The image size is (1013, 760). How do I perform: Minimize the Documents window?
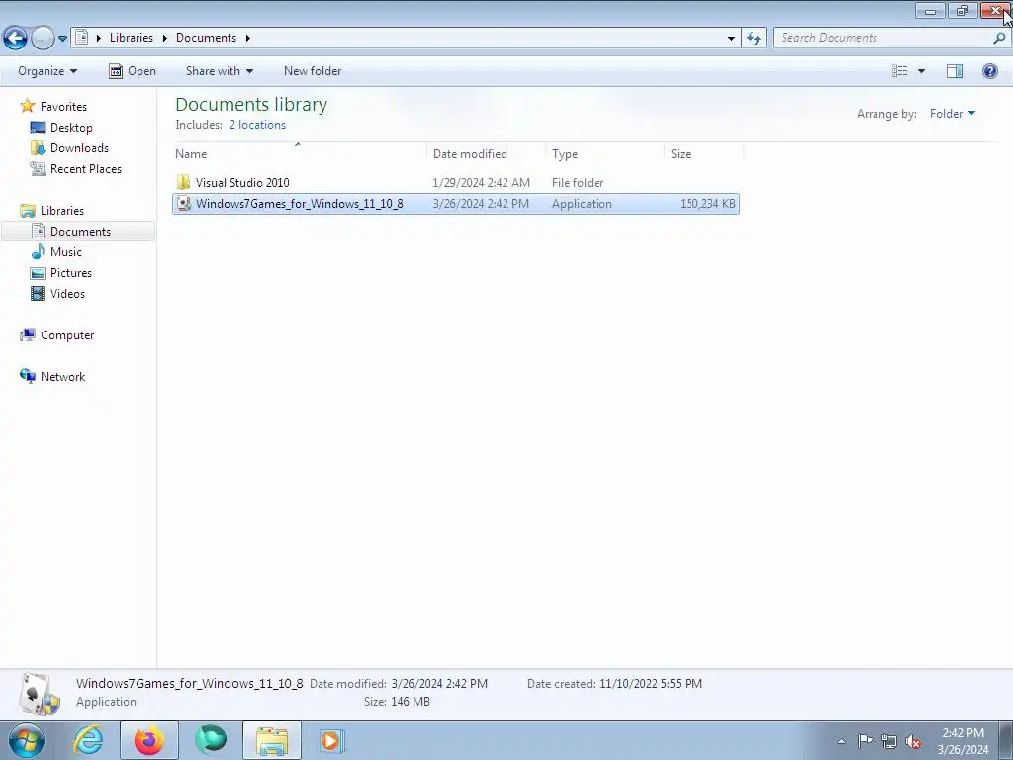pos(930,10)
